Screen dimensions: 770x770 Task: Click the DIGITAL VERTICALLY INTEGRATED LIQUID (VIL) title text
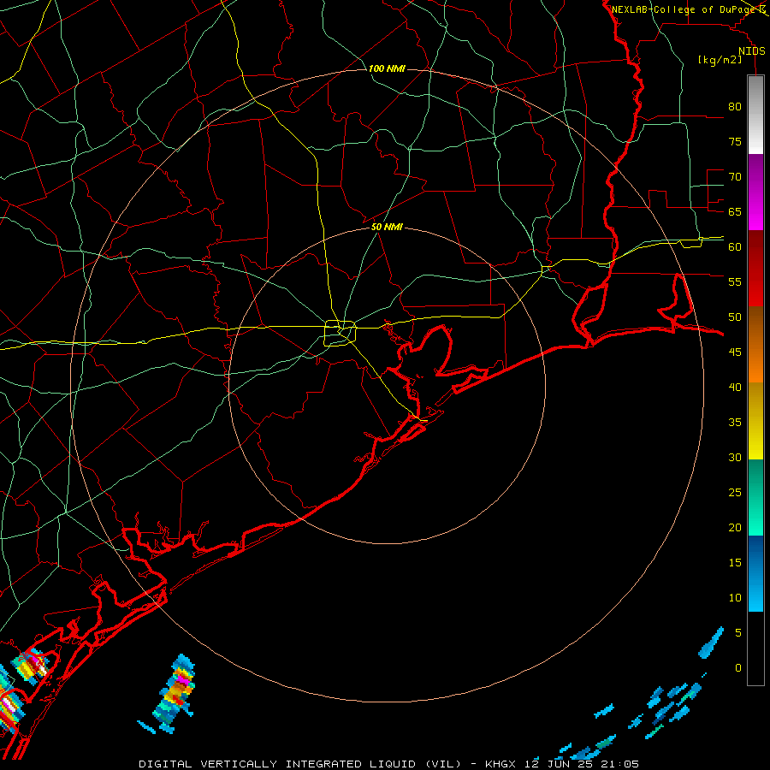coord(300,764)
